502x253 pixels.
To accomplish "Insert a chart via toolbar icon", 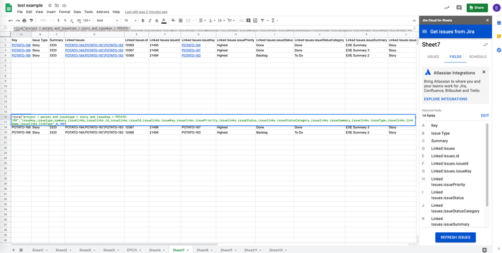I will point(255,21).
